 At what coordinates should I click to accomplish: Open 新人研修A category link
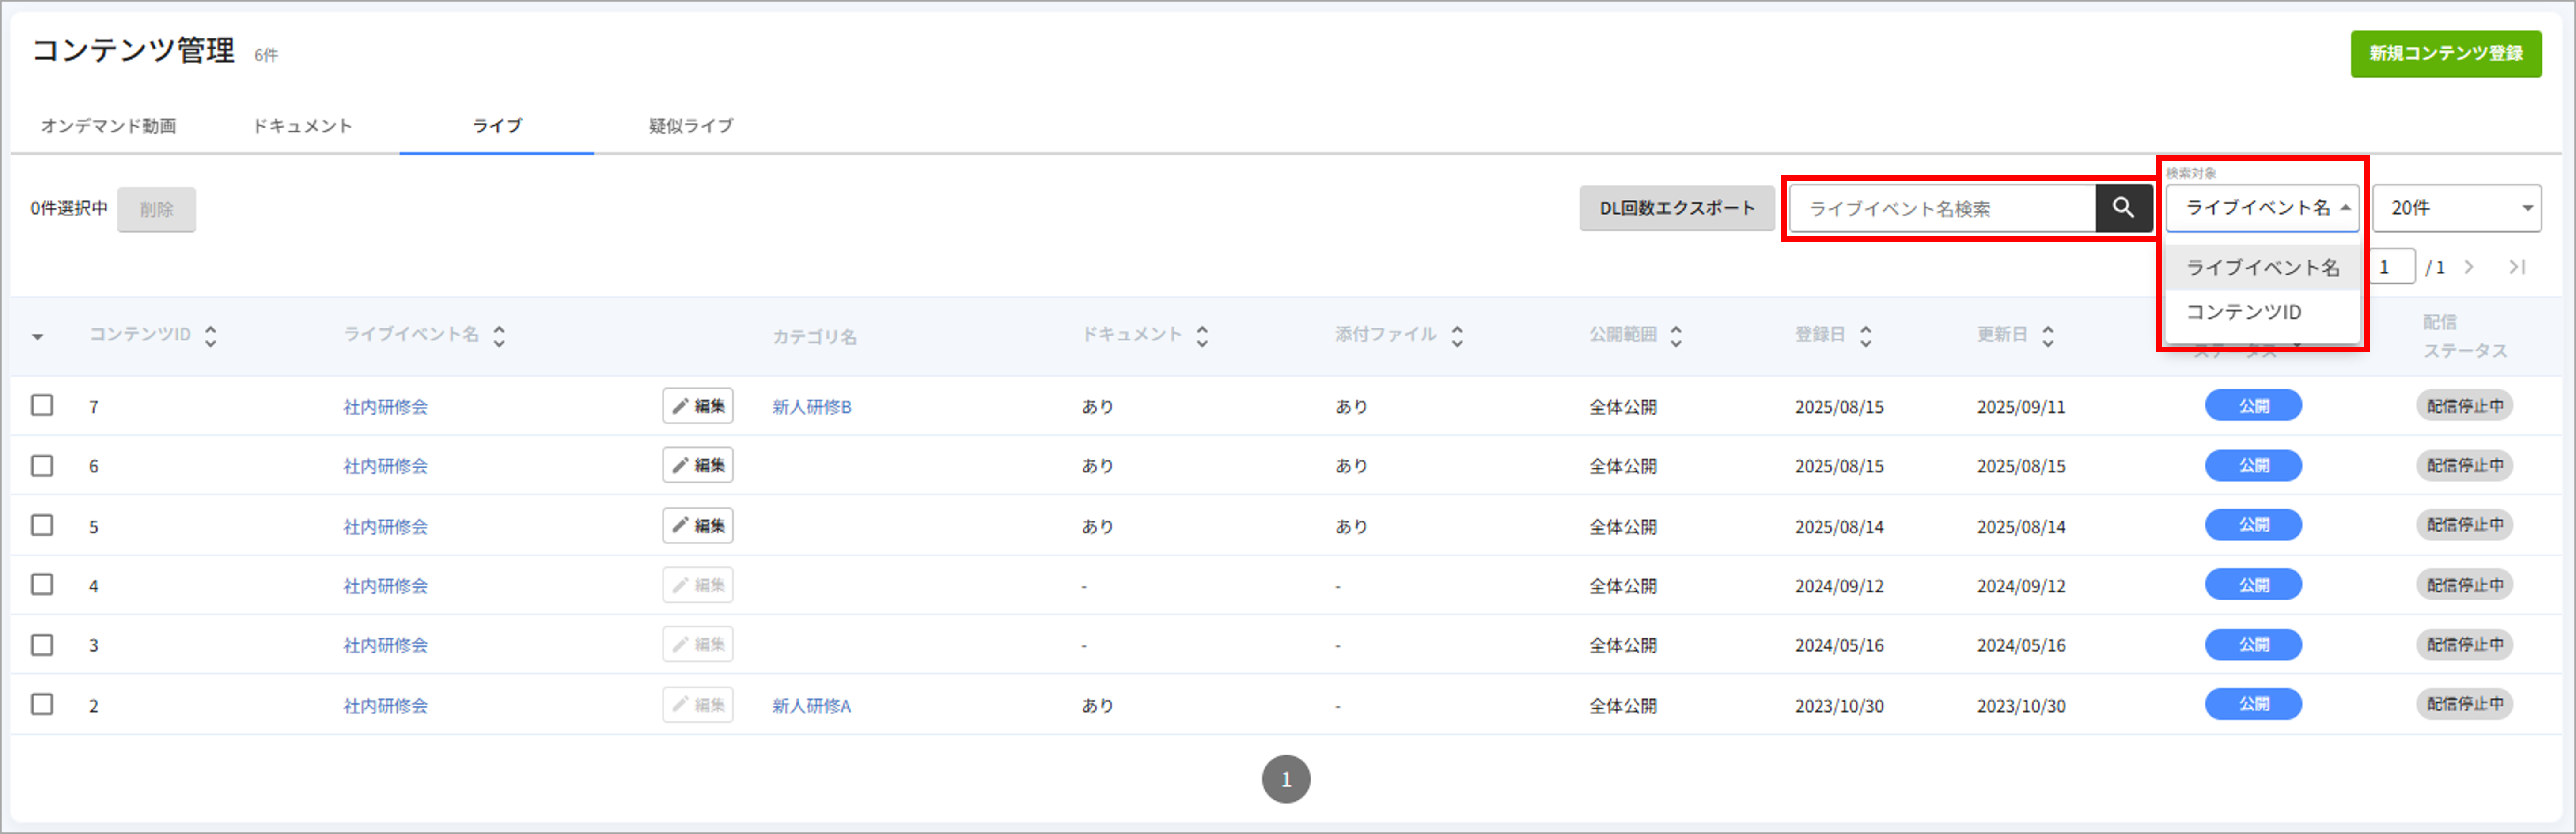[812, 706]
